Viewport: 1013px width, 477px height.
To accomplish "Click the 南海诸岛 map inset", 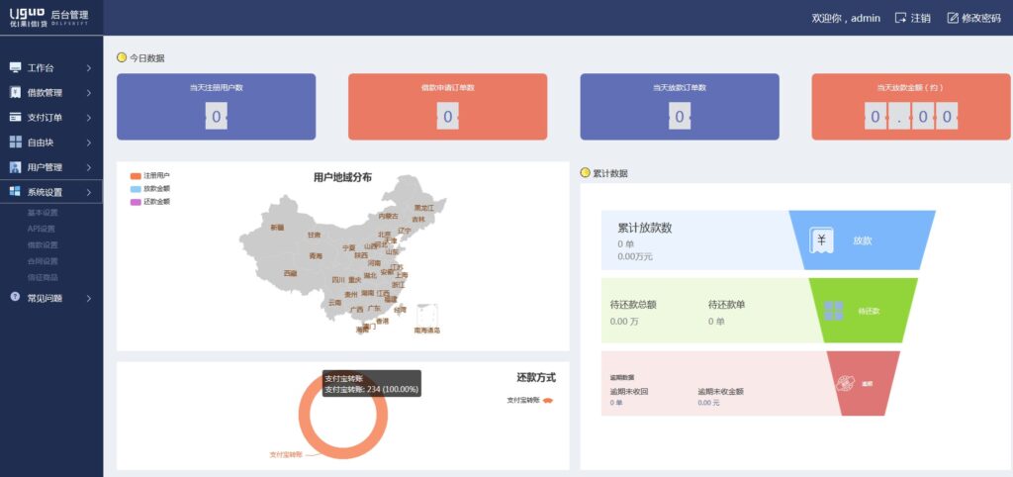I will click(427, 315).
